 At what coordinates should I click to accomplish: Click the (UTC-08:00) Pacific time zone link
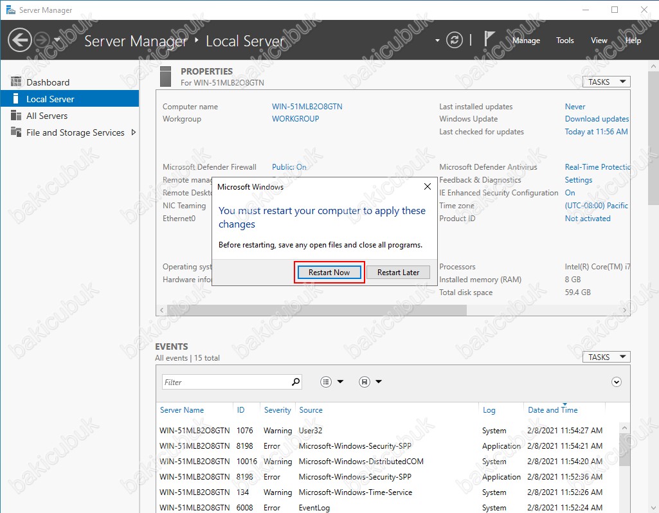coord(596,206)
